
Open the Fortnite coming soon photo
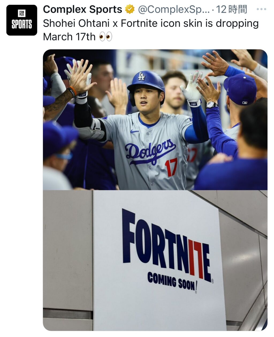pyautogui.click(x=155, y=260)
